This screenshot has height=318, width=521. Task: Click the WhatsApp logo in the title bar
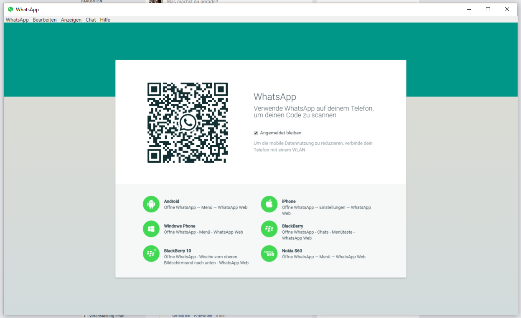10,9
